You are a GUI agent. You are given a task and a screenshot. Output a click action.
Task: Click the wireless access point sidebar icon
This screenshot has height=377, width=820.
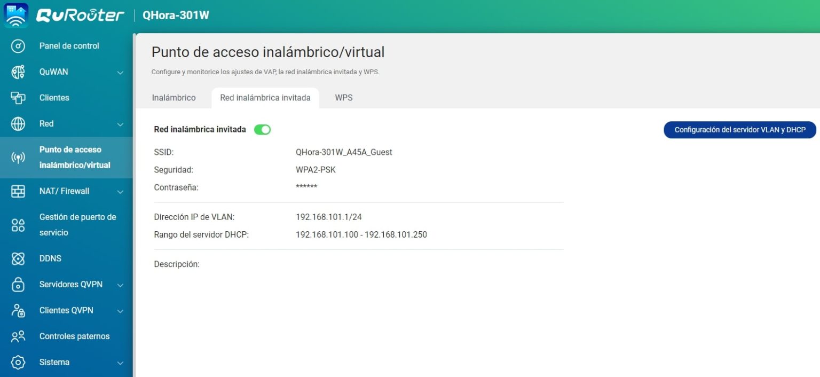coord(18,157)
